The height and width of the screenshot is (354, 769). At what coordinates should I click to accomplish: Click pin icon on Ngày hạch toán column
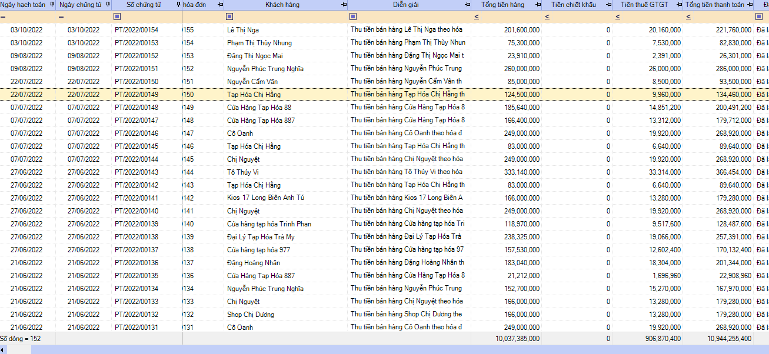click(52, 5)
